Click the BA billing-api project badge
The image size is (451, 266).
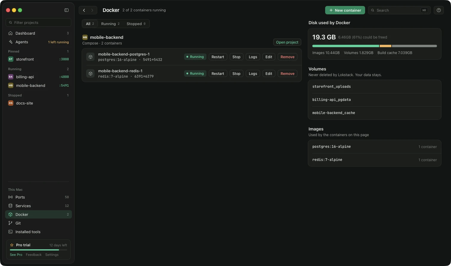(x=11, y=77)
